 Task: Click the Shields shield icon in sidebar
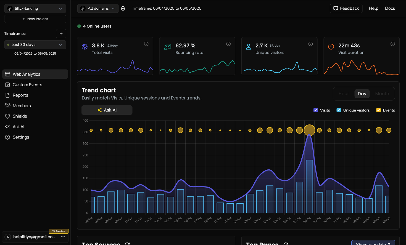7,116
